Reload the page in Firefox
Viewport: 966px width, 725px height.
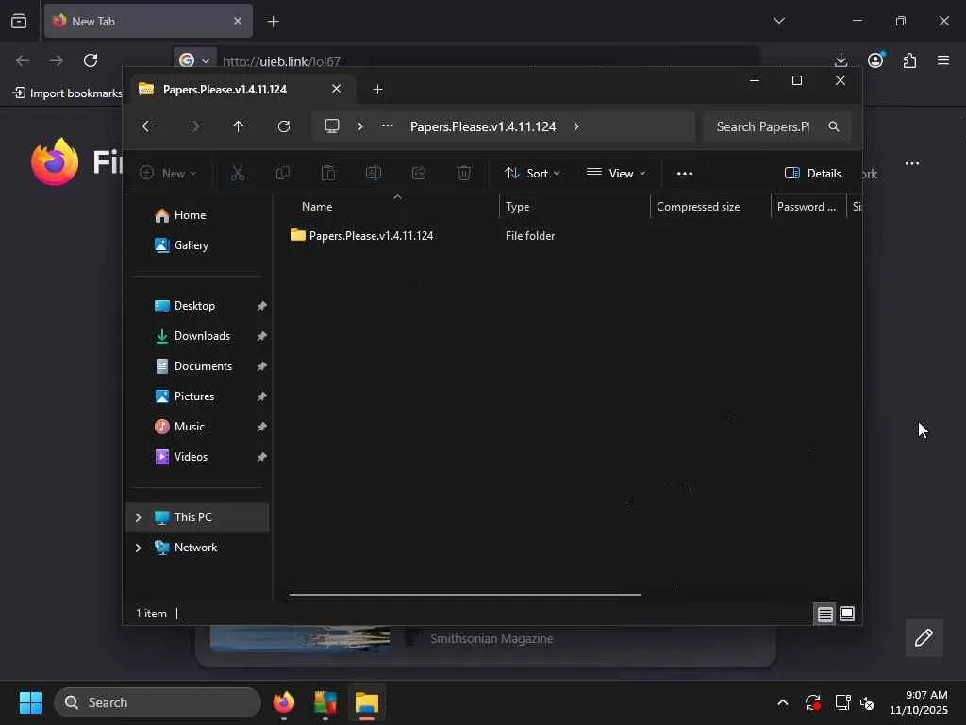pyautogui.click(x=91, y=60)
